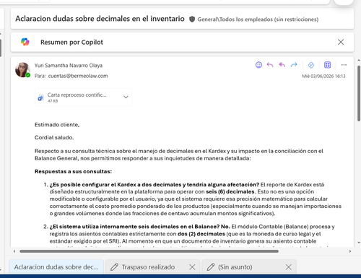Click the date Mié 03/06/2026 16:13
The image size is (361, 278).
[323, 76]
